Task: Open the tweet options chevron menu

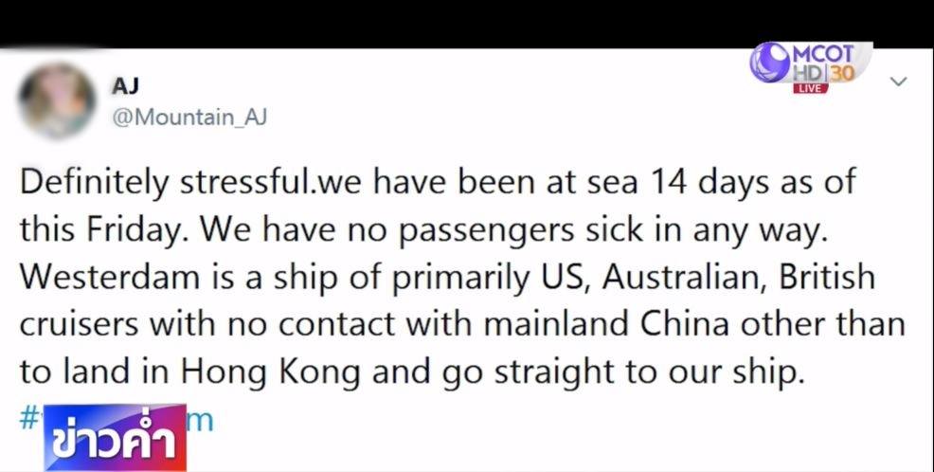Action: tap(897, 82)
